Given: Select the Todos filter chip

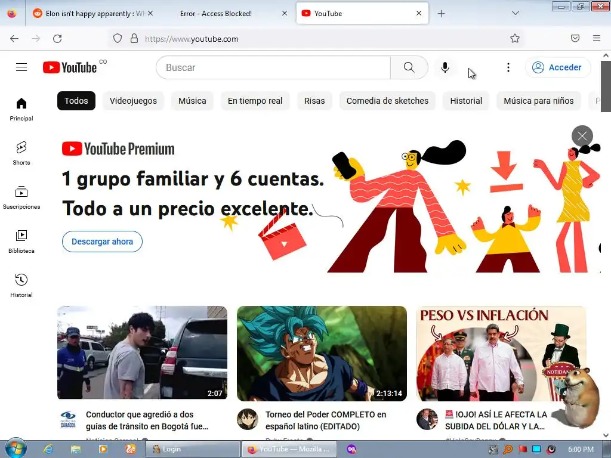Looking at the screenshot, I should [76, 101].
